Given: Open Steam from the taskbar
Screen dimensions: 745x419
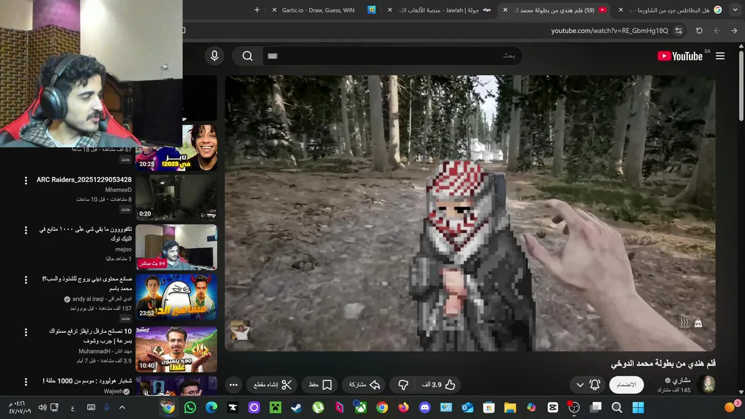Looking at the screenshot, I should tap(296, 407).
